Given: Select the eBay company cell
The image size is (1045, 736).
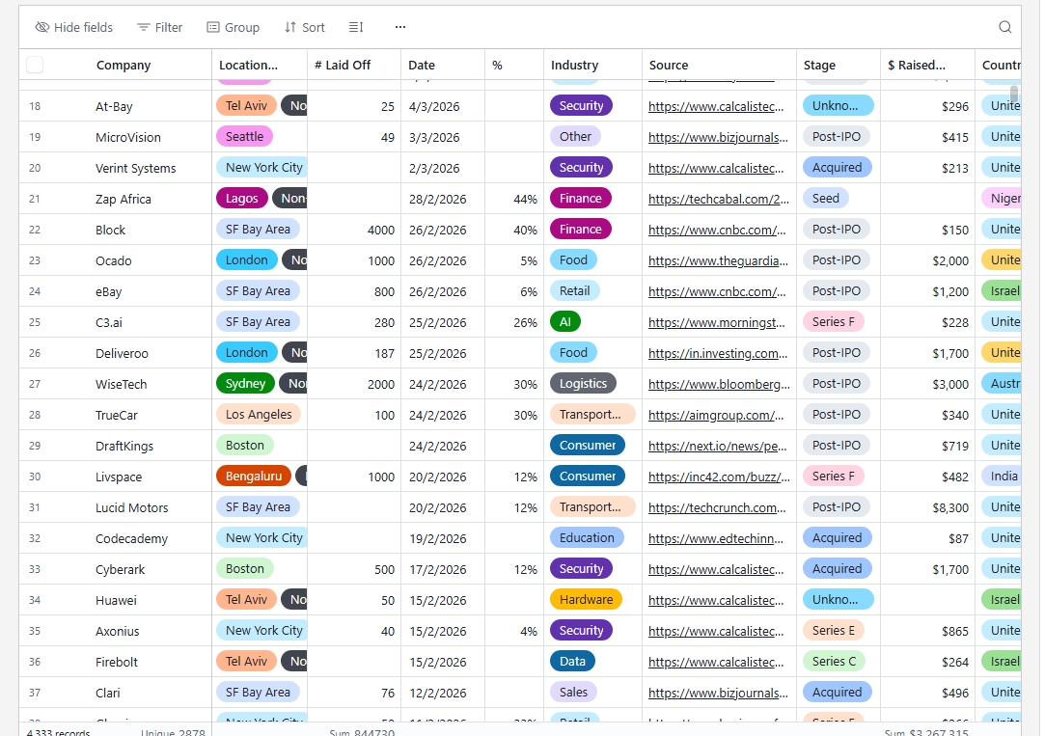Looking at the screenshot, I should tap(150, 291).
